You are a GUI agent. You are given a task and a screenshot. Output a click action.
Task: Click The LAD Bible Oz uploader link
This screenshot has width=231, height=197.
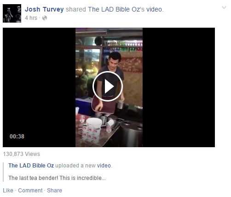click(x=31, y=166)
